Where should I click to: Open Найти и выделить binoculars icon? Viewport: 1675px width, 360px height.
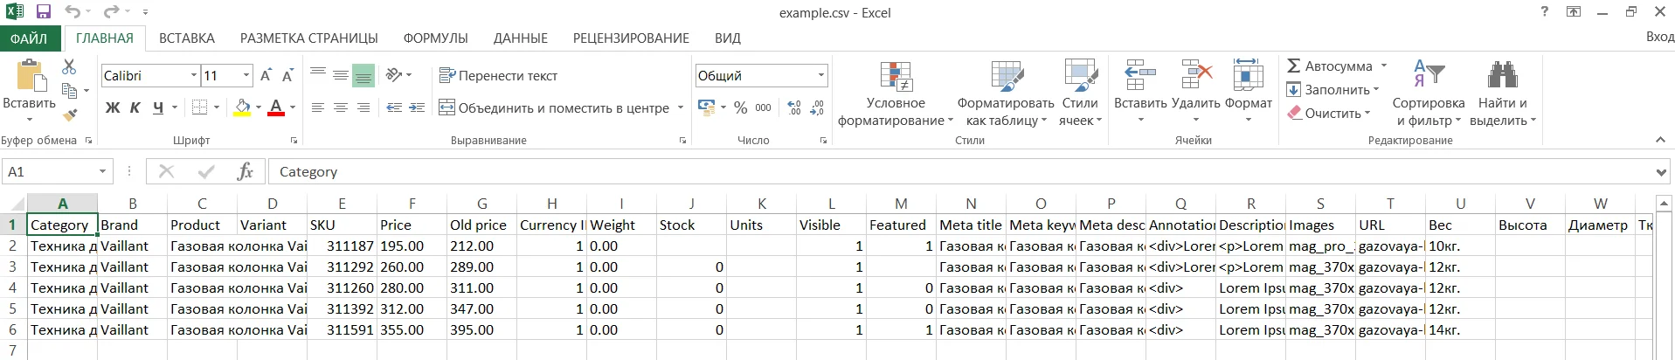(x=1502, y=76)
